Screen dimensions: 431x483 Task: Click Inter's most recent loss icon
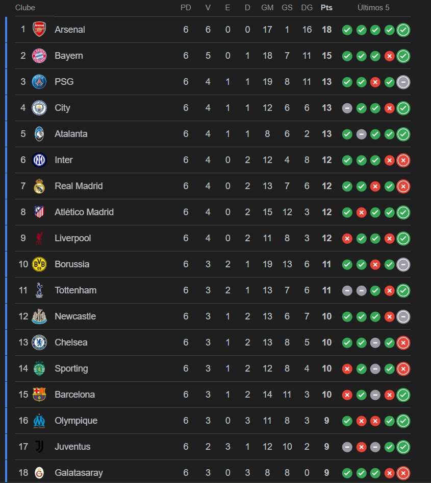point(403,160)
